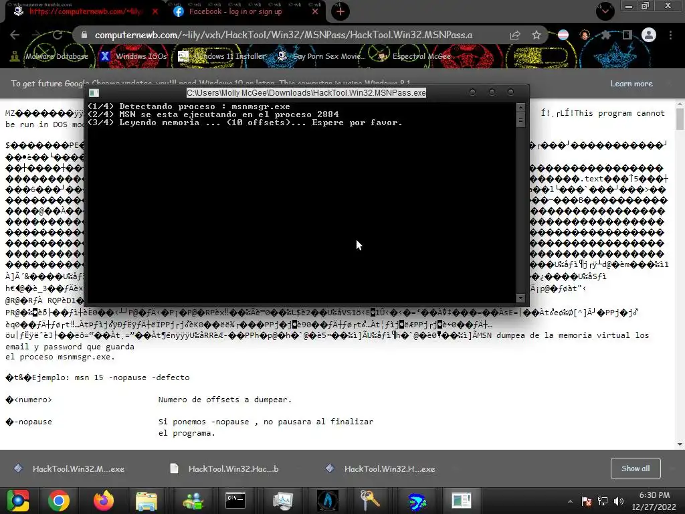
Task: Click the '<numero>' parameter text
Action: click(x=33, y=400)
